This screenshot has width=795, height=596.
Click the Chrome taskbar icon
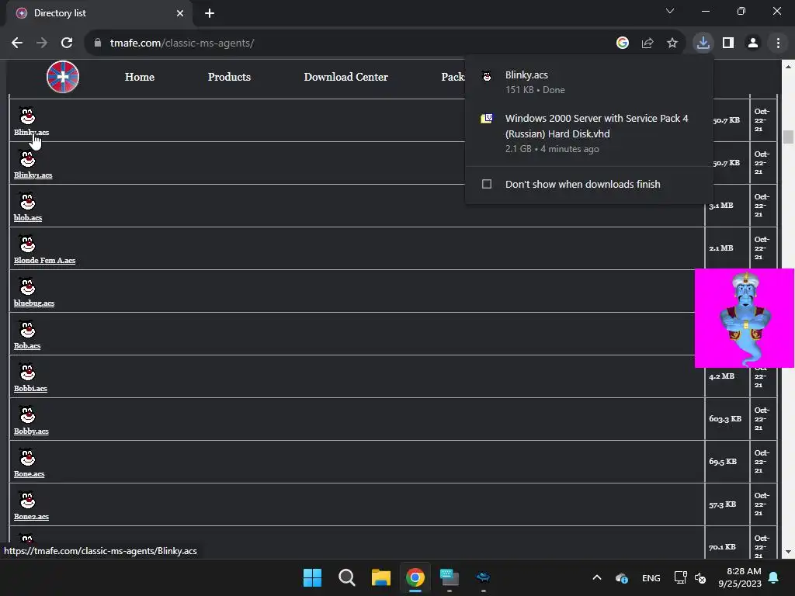415,577
